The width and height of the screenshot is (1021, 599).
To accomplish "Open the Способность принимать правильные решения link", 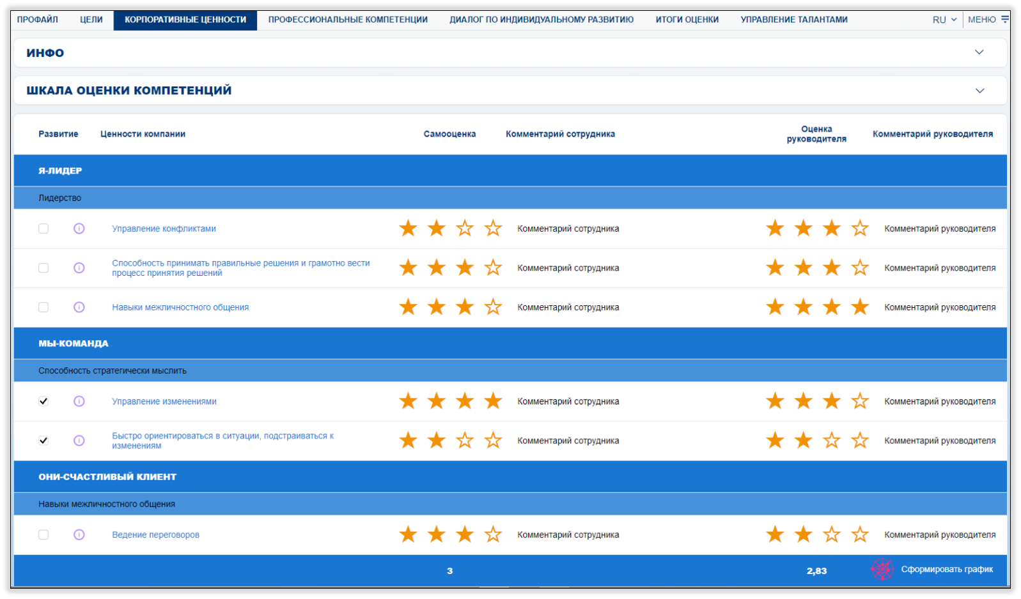I will 240,268.
